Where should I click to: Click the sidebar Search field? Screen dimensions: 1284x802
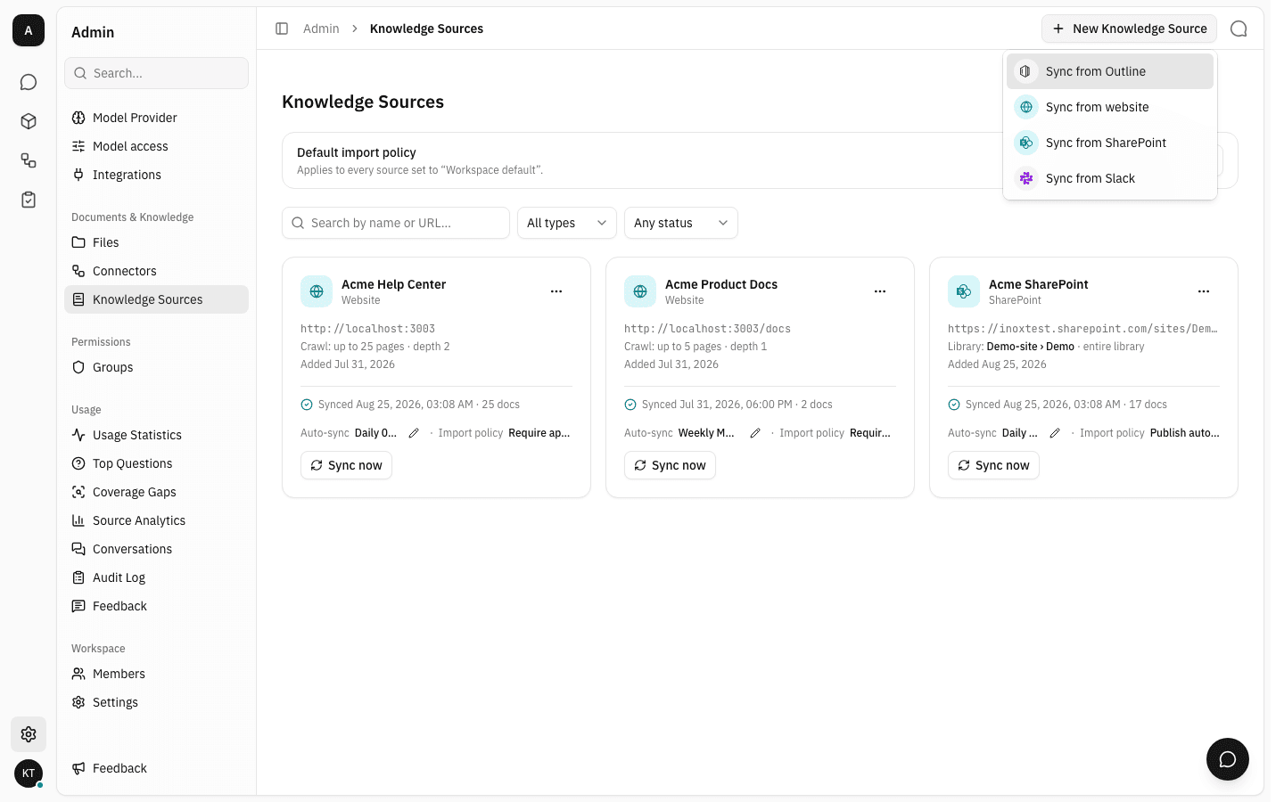click(156, 73)
